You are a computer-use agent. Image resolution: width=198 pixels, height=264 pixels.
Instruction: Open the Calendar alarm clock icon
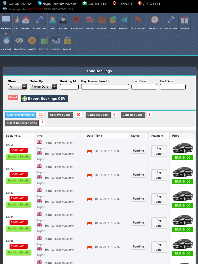6,40
